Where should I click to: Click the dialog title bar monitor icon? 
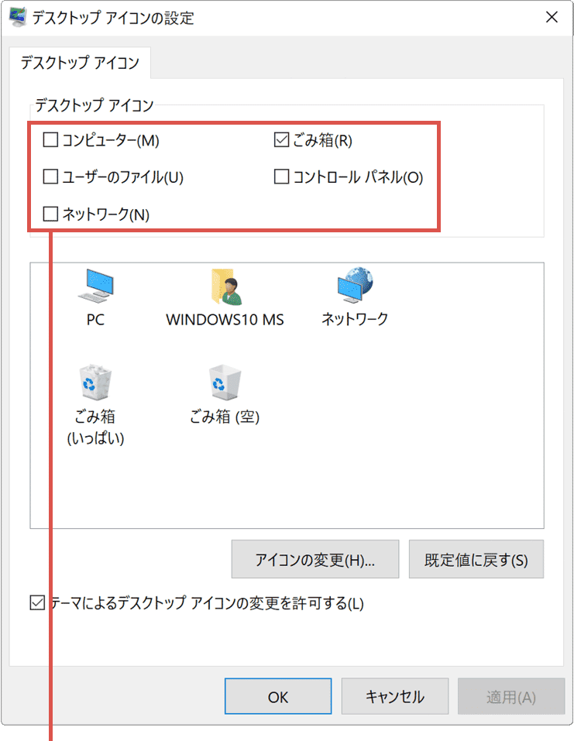click(18, 18)
